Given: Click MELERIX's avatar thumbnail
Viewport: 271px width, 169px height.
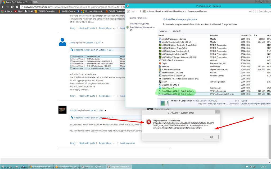Looking at the screenshot, I should pyautogui.click(x=62, y=110).
